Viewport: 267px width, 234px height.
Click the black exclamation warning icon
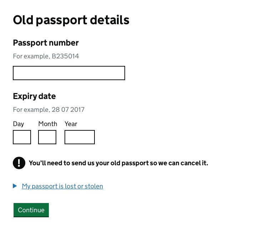[x=19, y=163]
